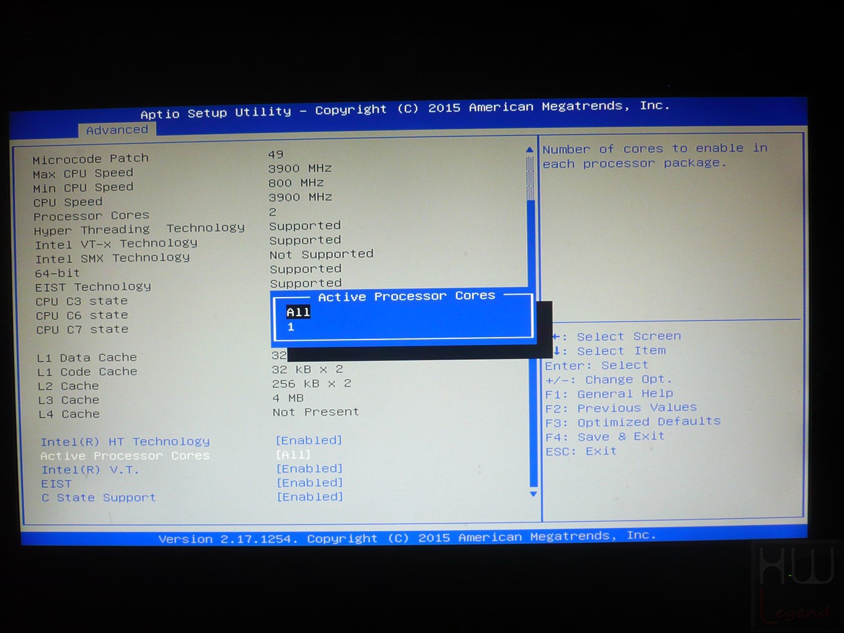Click the 'F4: Save & Exit' hint
This screenshot has height=633, width=844.
click(x=605, y=437)
